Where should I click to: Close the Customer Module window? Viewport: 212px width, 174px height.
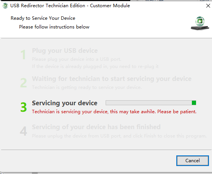tap(208, 6)
